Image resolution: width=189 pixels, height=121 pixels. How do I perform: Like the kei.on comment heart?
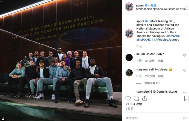(184, 55)
